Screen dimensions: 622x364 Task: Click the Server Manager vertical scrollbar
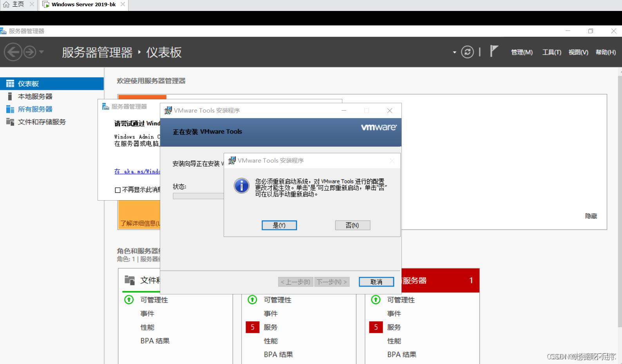click(620, 201)
